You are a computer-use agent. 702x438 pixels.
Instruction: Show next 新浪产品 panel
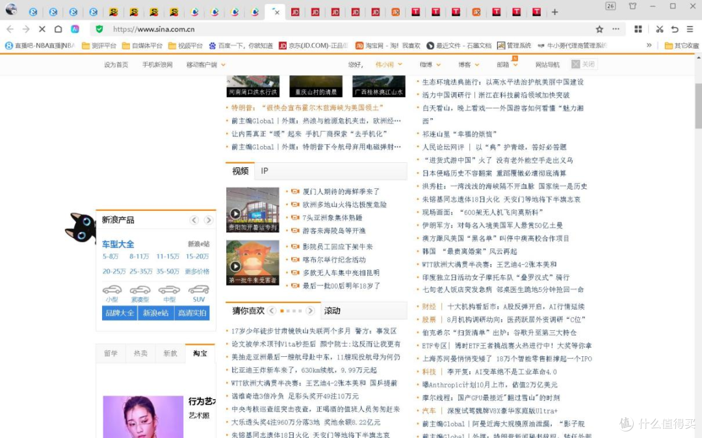click(209, 220)
